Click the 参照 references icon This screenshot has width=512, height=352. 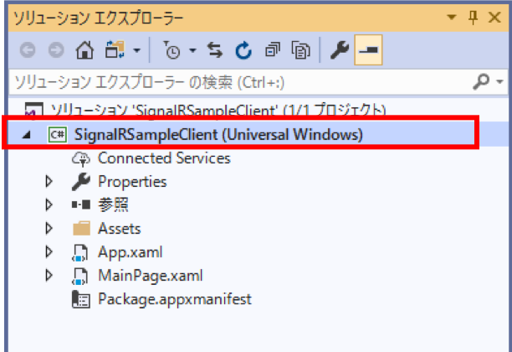point(81,204)
